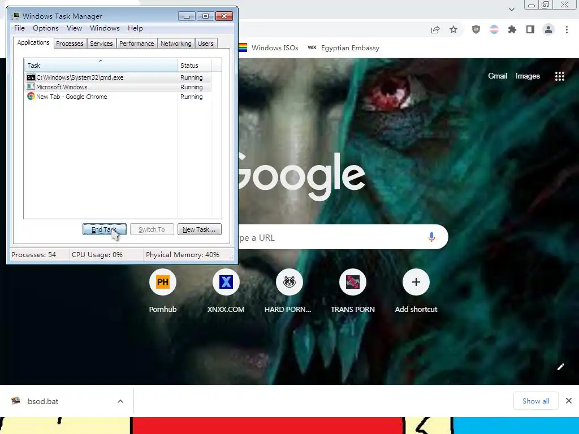This screenshot has width=579, height=434.
Task: Toggle the Chrome side panel icon
Action: click(530, 29)
